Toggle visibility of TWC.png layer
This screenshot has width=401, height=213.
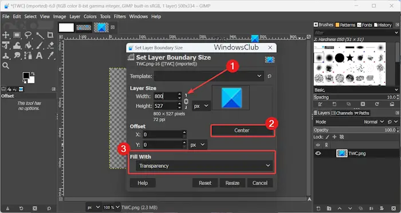[x=318, y=154]
